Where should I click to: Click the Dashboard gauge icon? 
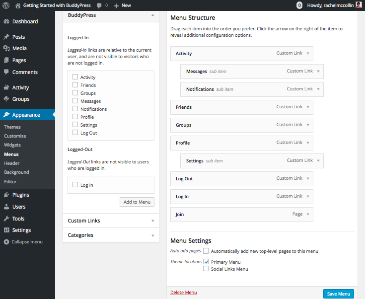tap(6, 21)
